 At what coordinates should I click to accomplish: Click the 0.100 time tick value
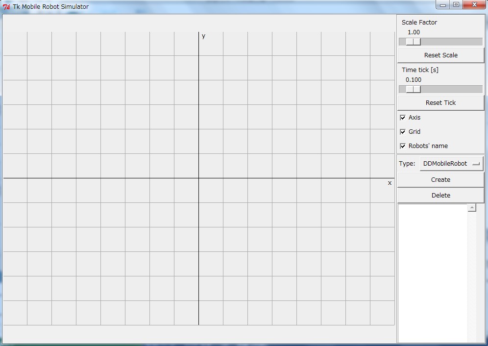[x=414, y=80]
